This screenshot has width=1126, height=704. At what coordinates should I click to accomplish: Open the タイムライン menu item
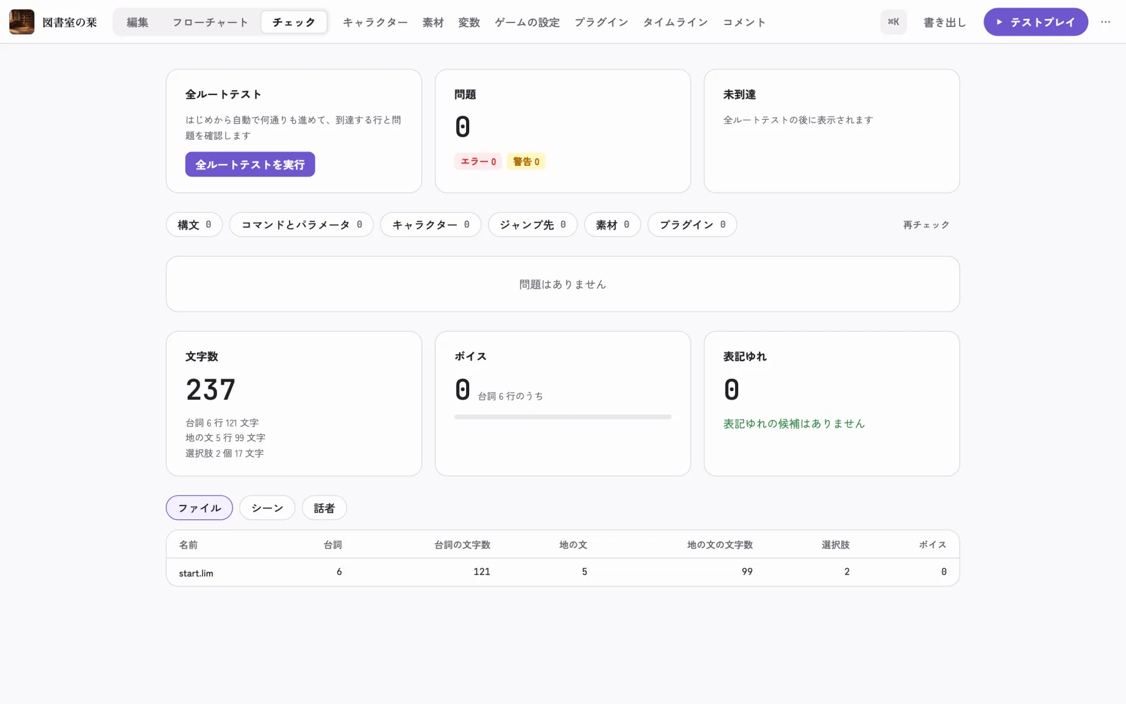pyautogui.click(x=675, y=23)
